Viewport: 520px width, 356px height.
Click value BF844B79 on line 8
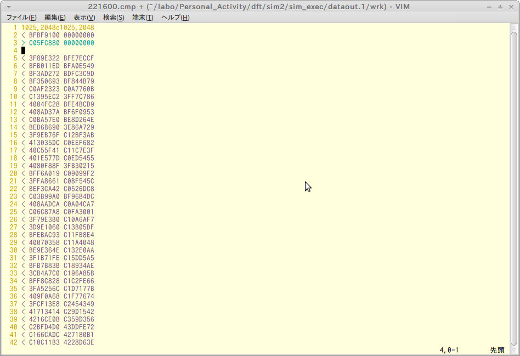[79, 81]
